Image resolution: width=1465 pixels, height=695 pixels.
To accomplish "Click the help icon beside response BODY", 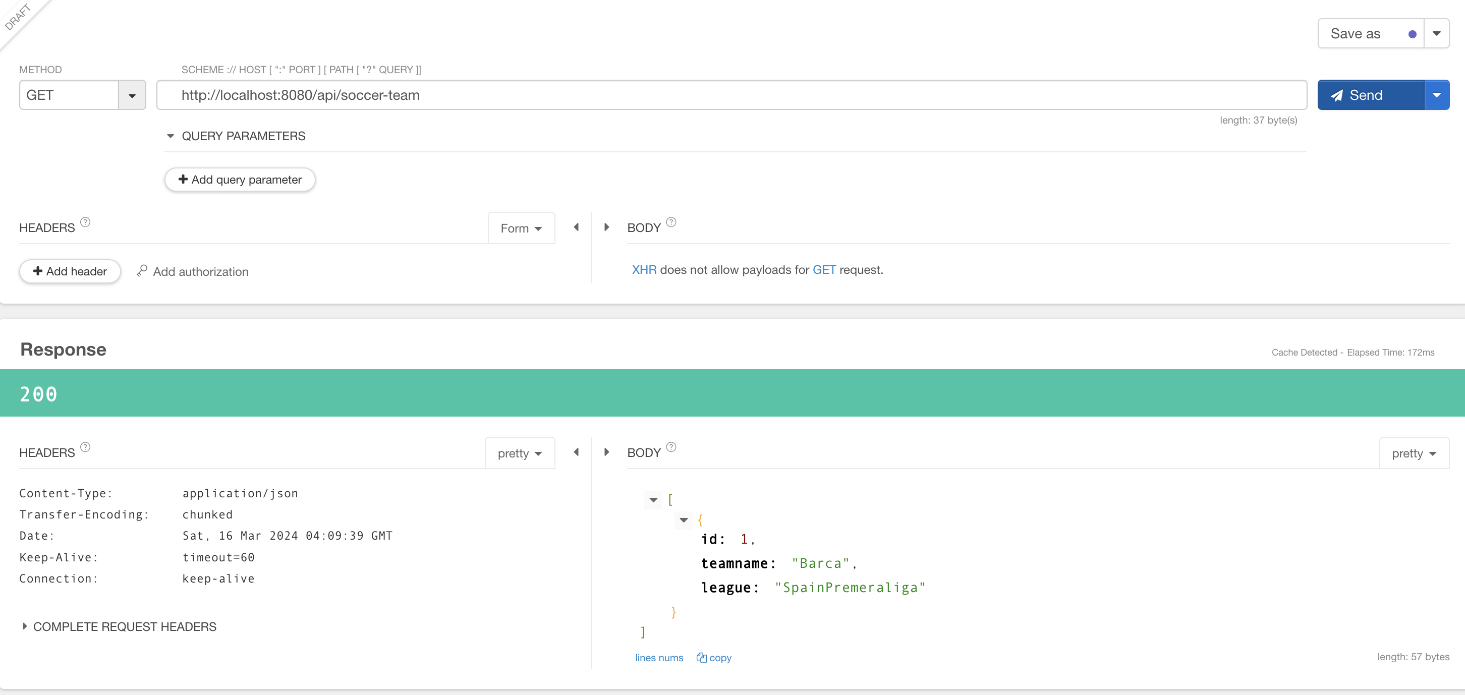I will point(671,447).
